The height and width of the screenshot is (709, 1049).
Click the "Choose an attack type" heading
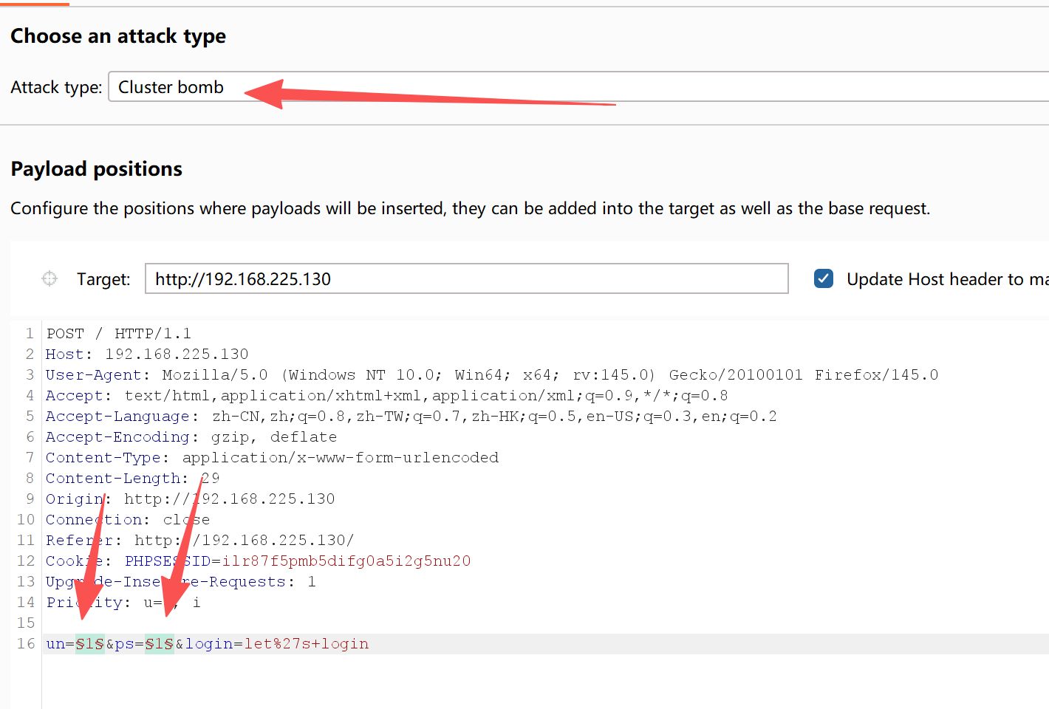(x=118, y=36)
